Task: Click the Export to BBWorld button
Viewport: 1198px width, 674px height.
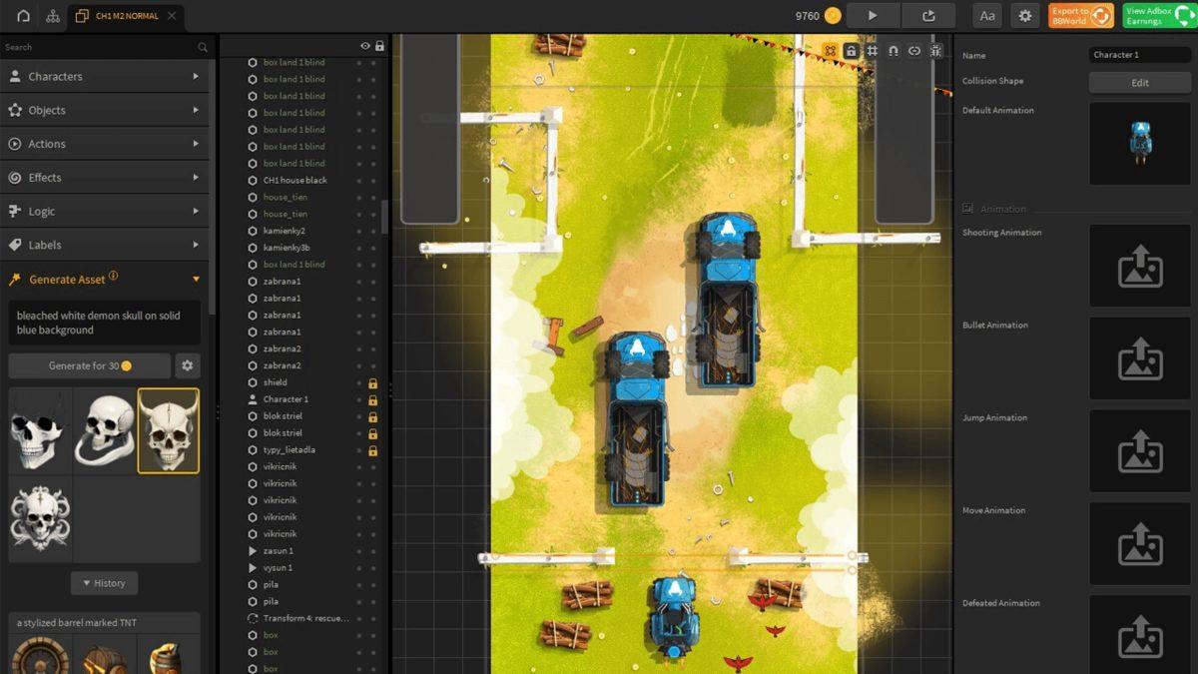Action: pos(1080,16)
